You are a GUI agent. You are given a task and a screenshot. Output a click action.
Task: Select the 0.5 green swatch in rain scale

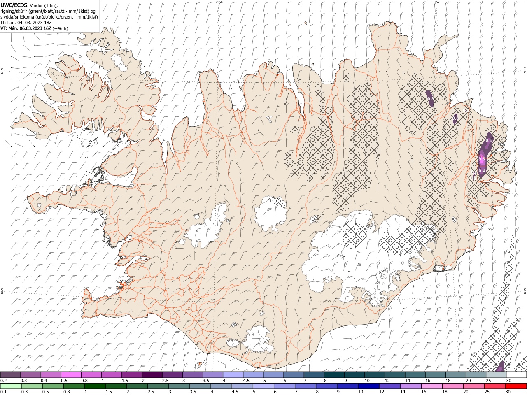(x=53, y=386)
